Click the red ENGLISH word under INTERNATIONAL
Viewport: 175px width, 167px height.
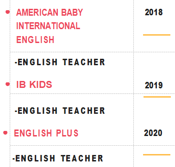pyautogui.click(x=35, y=39)
